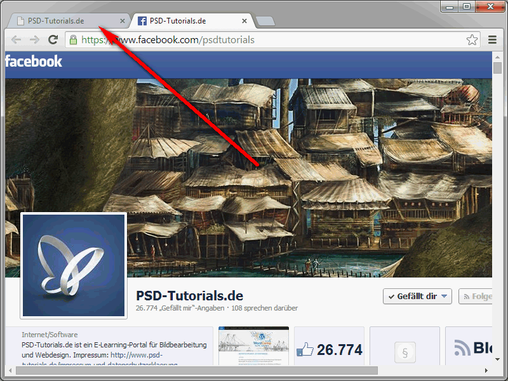Click vertical scrollbar up arrow

tap(497, 57)
